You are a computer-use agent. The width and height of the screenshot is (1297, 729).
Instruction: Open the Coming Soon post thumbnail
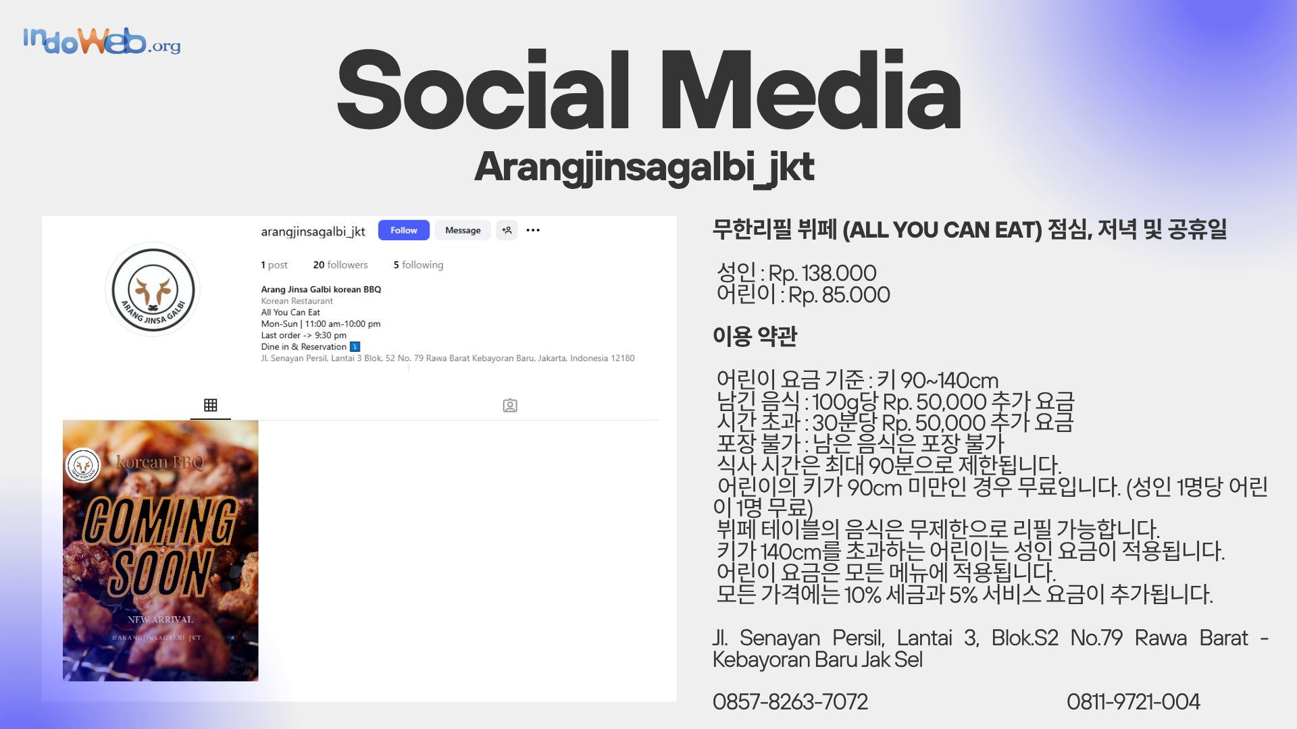click(161, 550)
